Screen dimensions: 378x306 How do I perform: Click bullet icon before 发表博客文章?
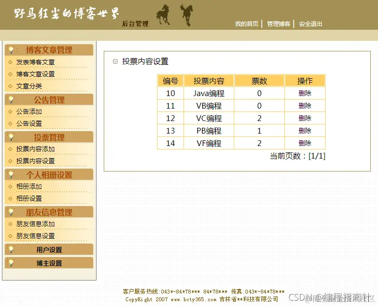[10, 62]
